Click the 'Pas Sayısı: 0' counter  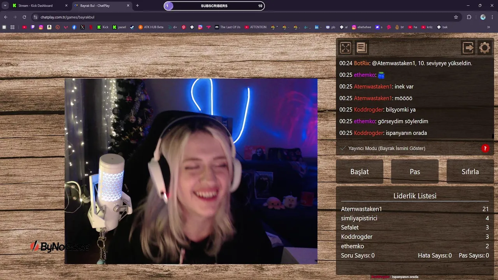coord(474,255)
